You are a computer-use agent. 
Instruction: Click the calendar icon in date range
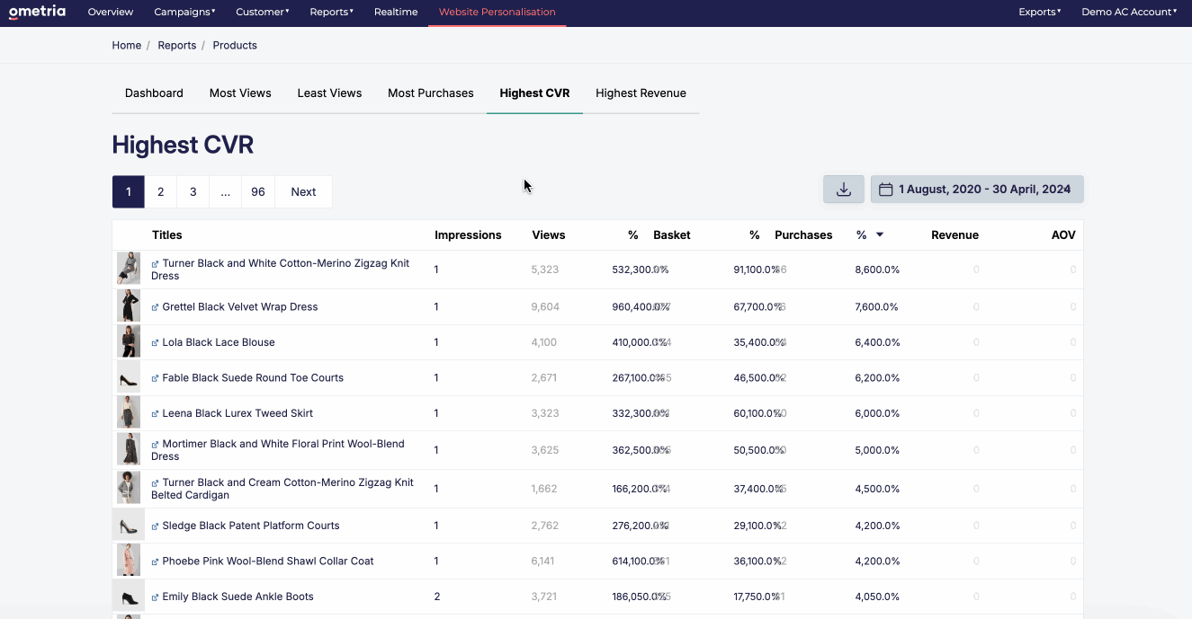(x=885, y=190)
